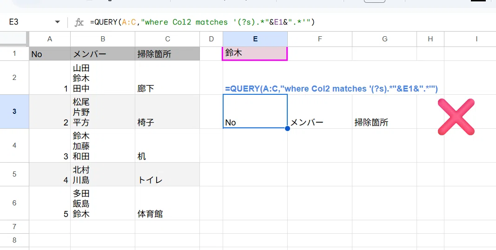Click into the QUERY formula in formula bar
496x250 pixels.
203,22
